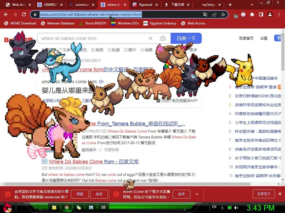
Task: Select the 贴吧 search category
Action: 97,50
